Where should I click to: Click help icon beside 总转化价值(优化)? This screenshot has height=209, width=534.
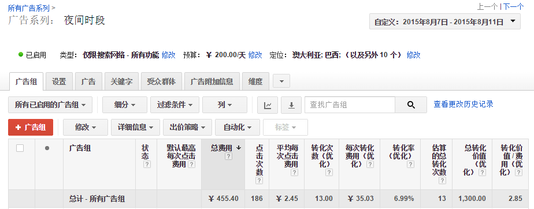click(482, 173)
